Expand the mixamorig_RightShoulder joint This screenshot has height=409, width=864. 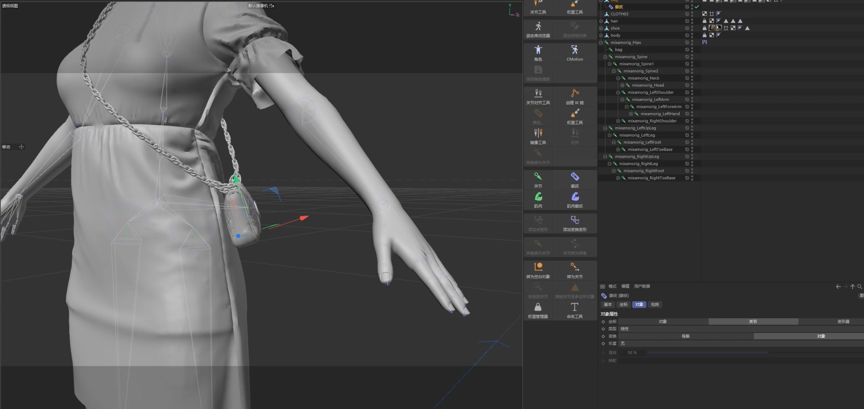[x=618, y=121]
